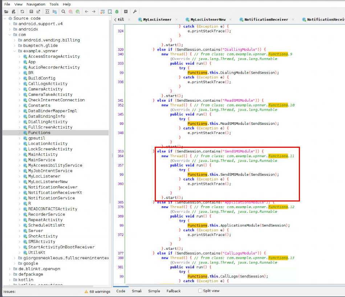Open text search with magnifier icon

point(63,12)
